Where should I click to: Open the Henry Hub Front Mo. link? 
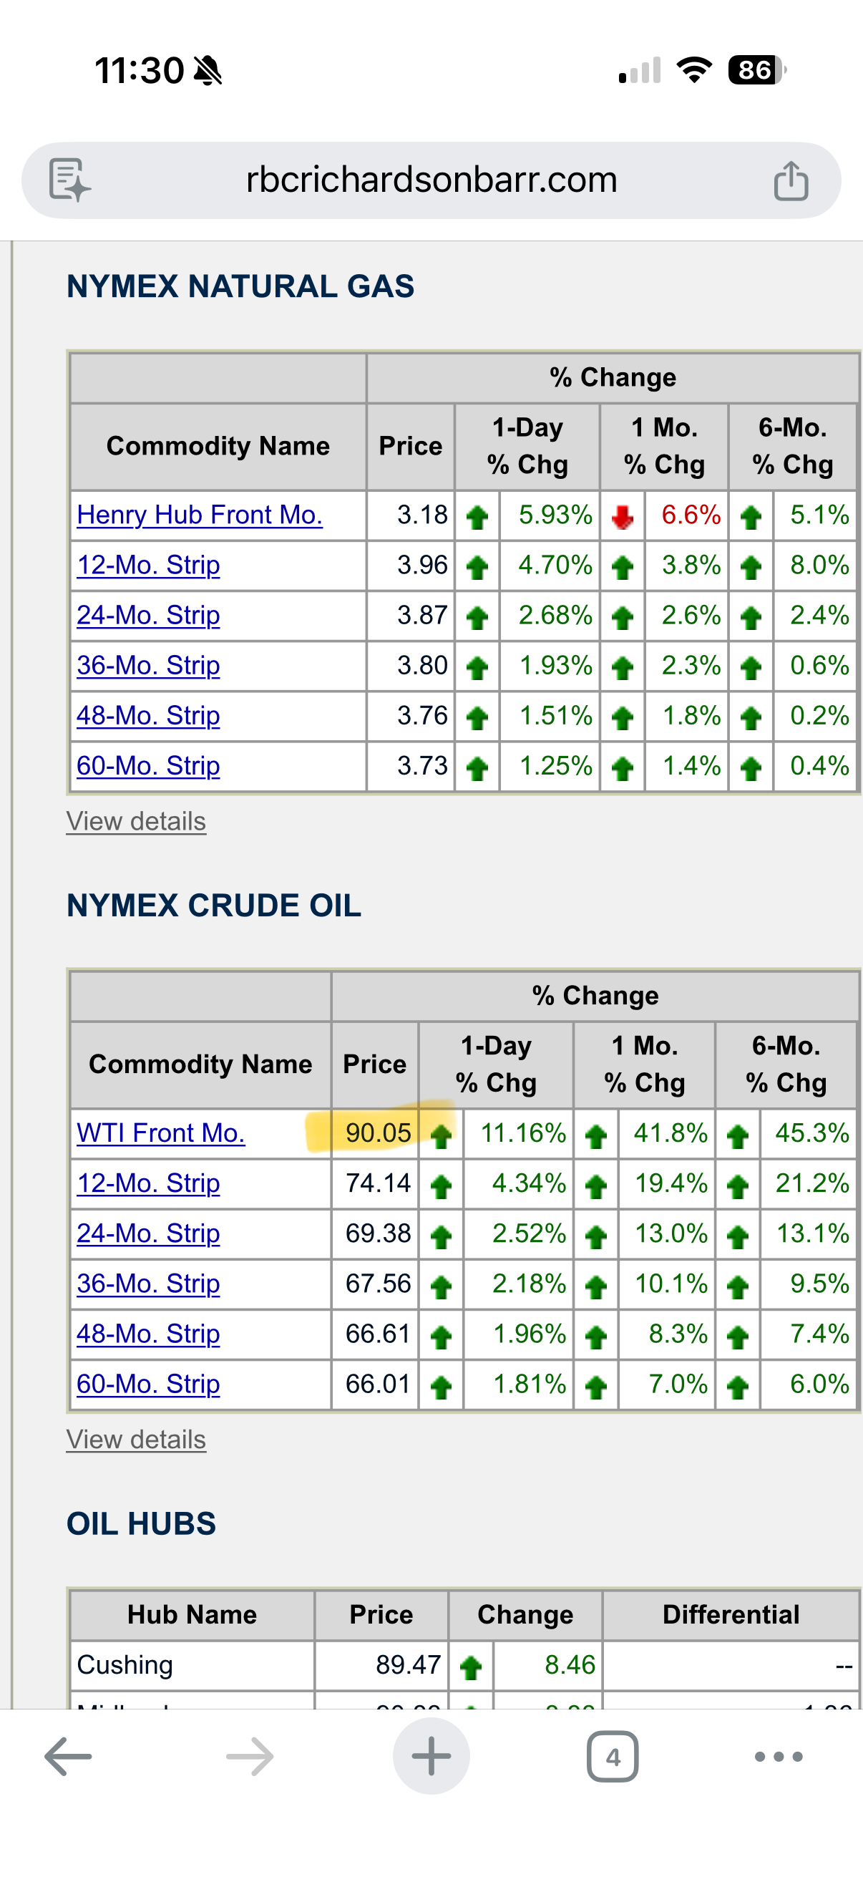coord(200,515)
